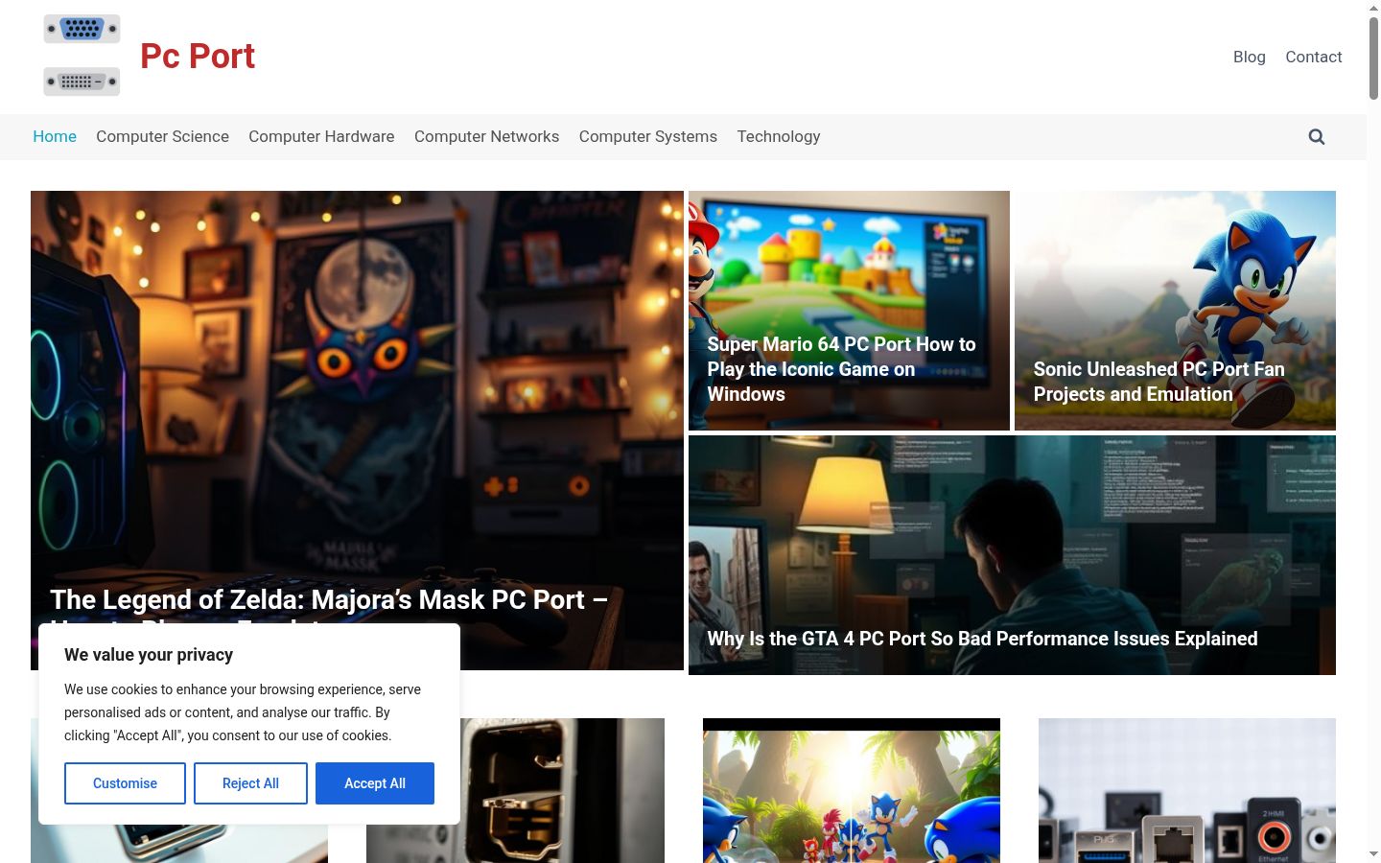Click the "We value your privacy" heading
Screen dimensions: 1381x863
pos(149,655)
